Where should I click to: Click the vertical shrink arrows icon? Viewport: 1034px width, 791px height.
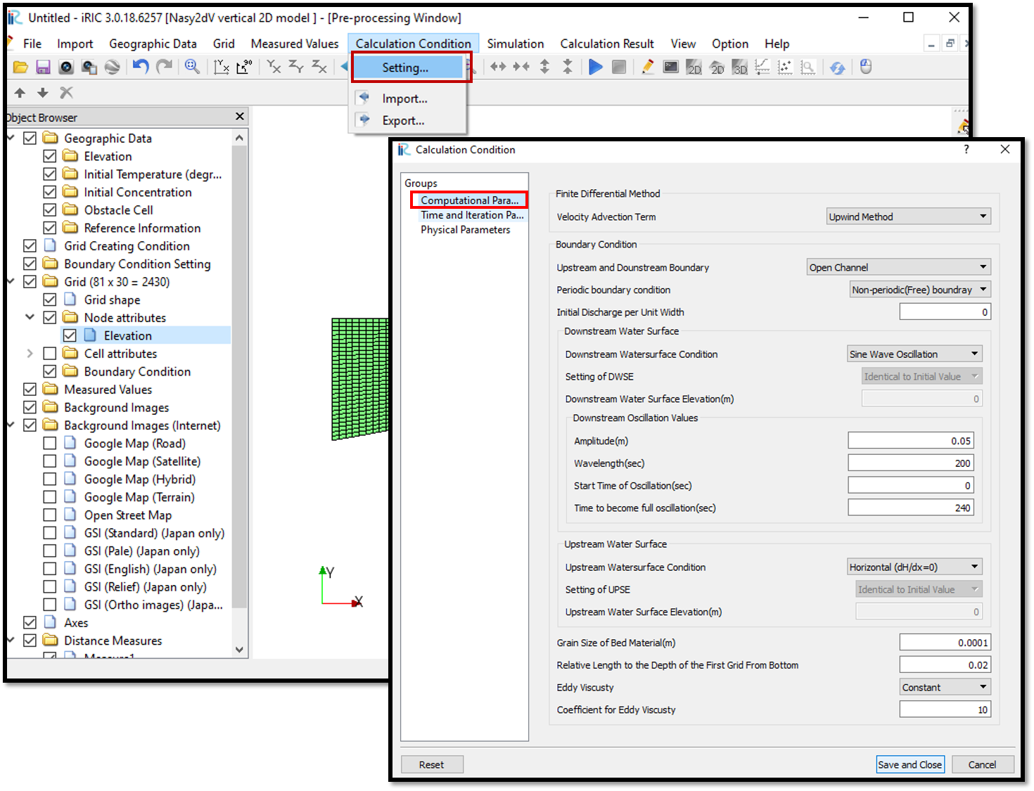coord(568,67)
